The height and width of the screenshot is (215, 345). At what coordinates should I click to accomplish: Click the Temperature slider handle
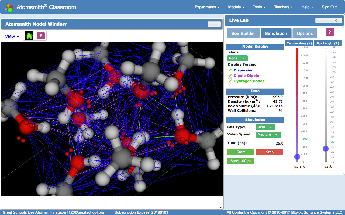pos(297,157)
